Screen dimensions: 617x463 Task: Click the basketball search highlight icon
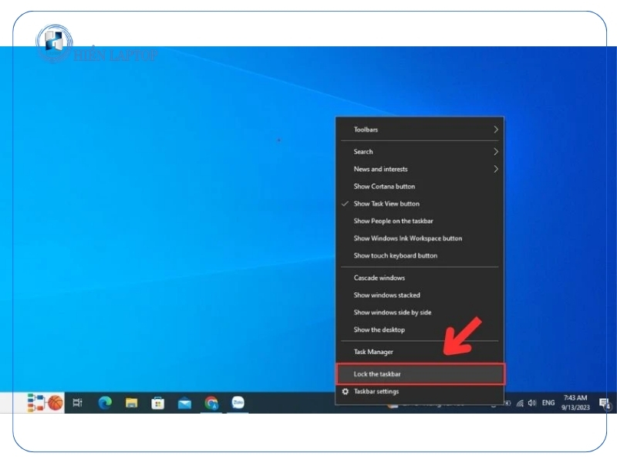point(56,403)
